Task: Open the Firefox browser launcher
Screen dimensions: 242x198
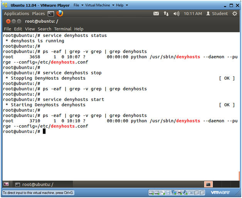Action: point(60,13)
